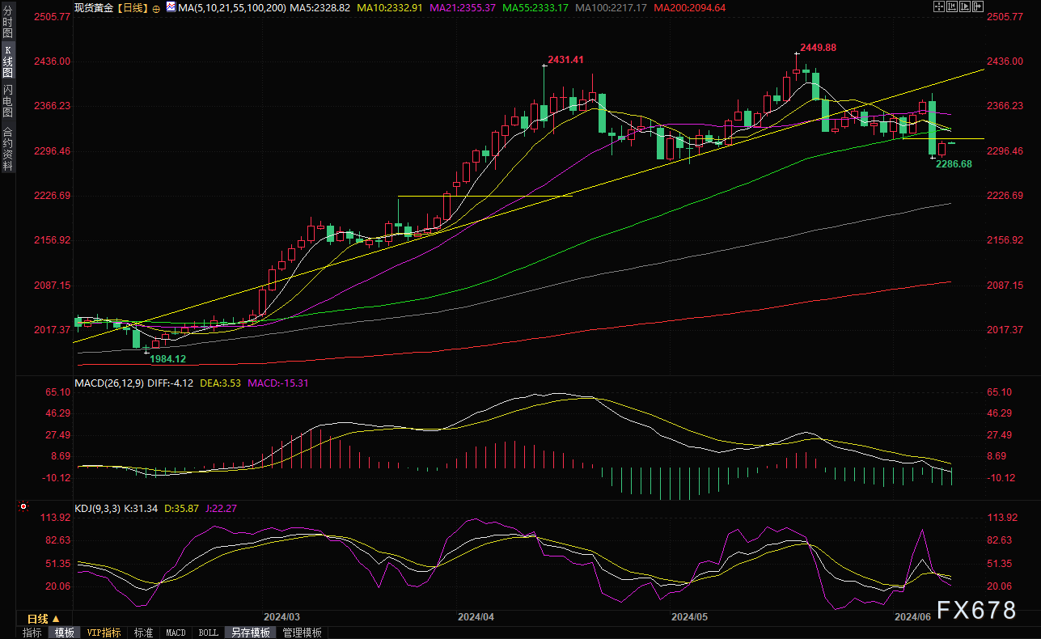Select the K线图 sidebar tab
This screenshot has height=639, width=1041.
pyautogui.click(x=7, y=61)
